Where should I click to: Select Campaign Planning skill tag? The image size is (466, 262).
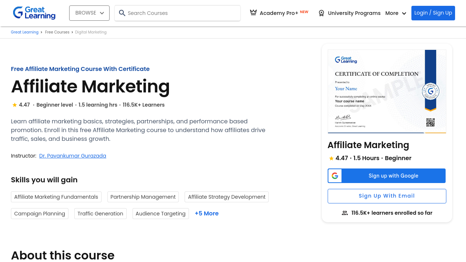pyautogui.click(x=40, y=214)
